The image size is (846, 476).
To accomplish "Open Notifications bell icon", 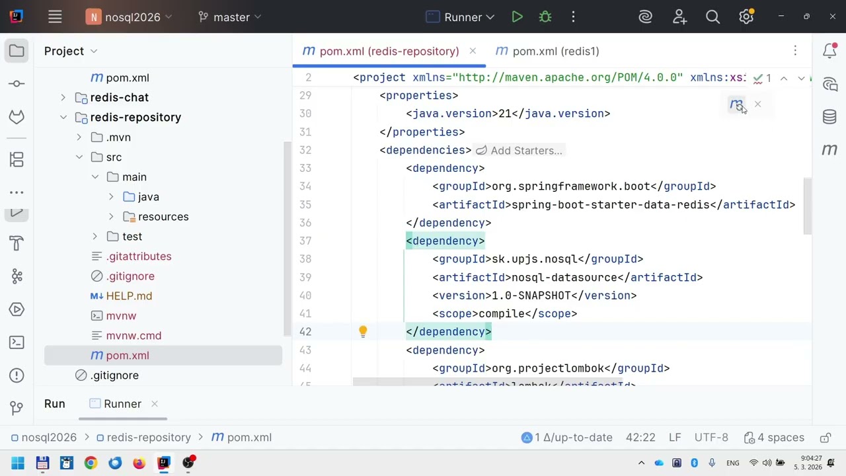I will click(x=829, y=51).
